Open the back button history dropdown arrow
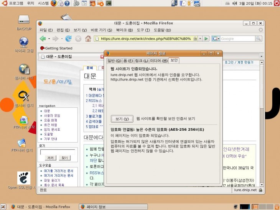Image resolution: width=280 pixels, height=210 pixels. (x=49, y=39)
